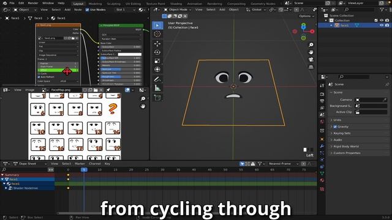Screen dimensions: 392x220
Task: Open the Render menu
Action: coord(33,3)
